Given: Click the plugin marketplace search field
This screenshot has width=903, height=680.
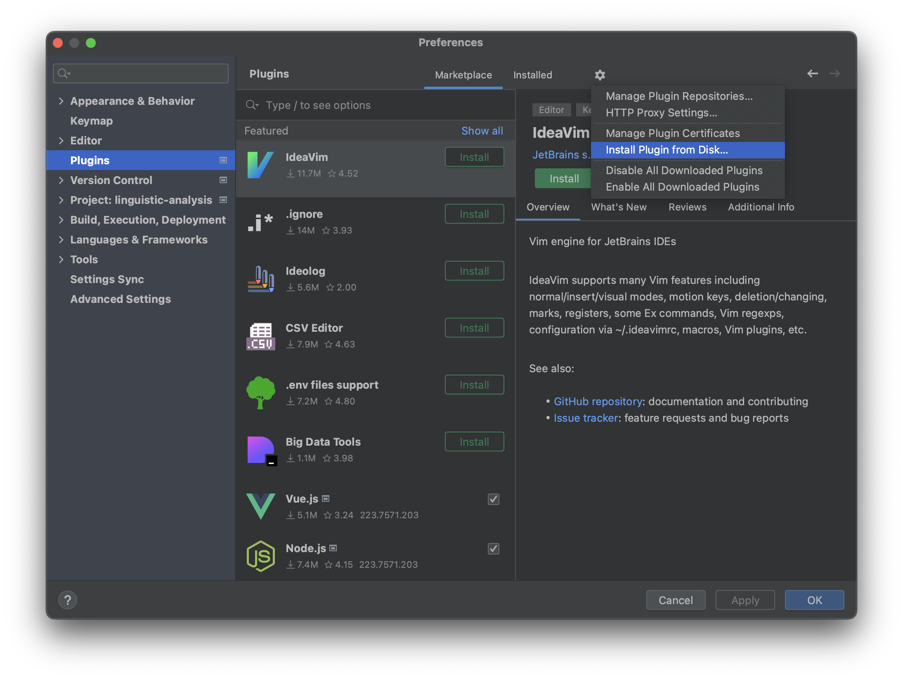Looking at the screenshot, I should click(371, 105).
